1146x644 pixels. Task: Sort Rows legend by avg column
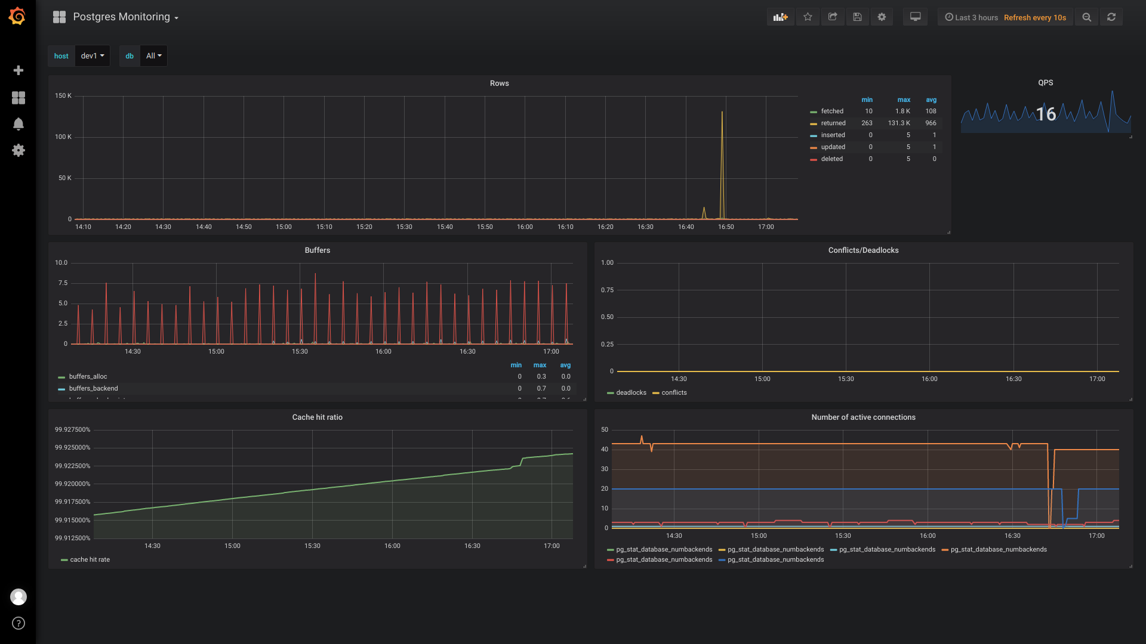coord(931,100)
